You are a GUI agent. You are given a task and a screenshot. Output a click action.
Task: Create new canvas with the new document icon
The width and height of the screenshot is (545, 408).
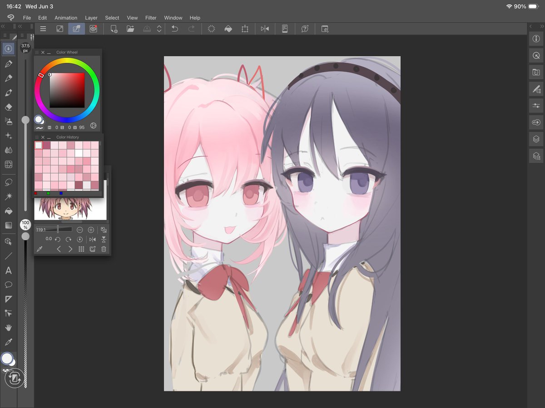[x=114, y=29]
